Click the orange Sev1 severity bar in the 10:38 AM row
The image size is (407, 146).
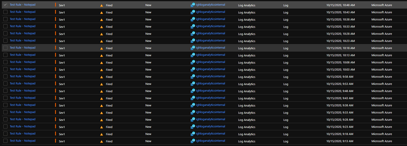(x=55, y=19)
